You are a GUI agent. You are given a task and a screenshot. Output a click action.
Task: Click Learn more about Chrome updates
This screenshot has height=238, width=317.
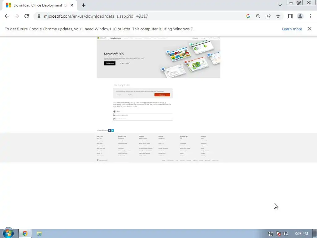click(292, 29)
